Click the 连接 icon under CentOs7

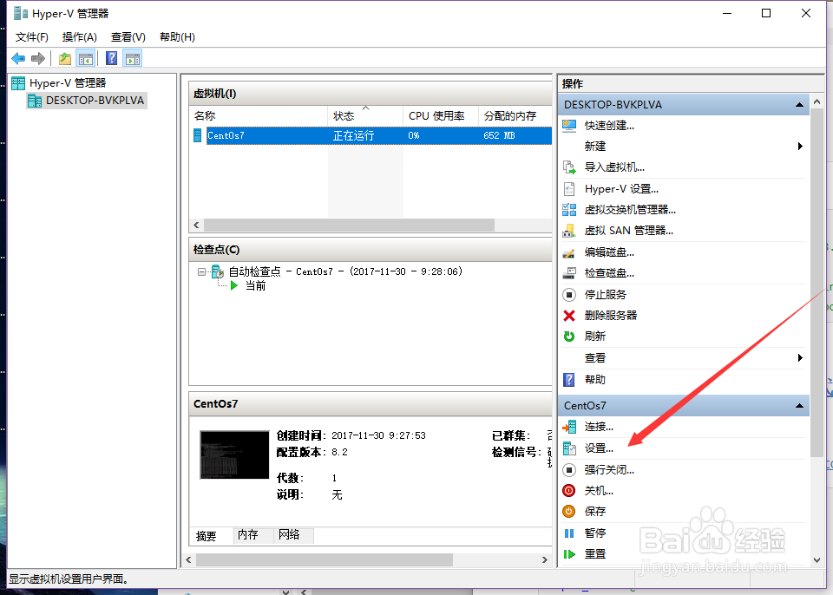pyautogui.click(x=569, y=427)
